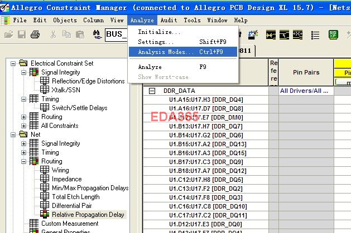The image size is (351, 233).
Task: Select row U1.B18:U17.A7 [DDR_DQ12]
Action: tap(205, 171)
